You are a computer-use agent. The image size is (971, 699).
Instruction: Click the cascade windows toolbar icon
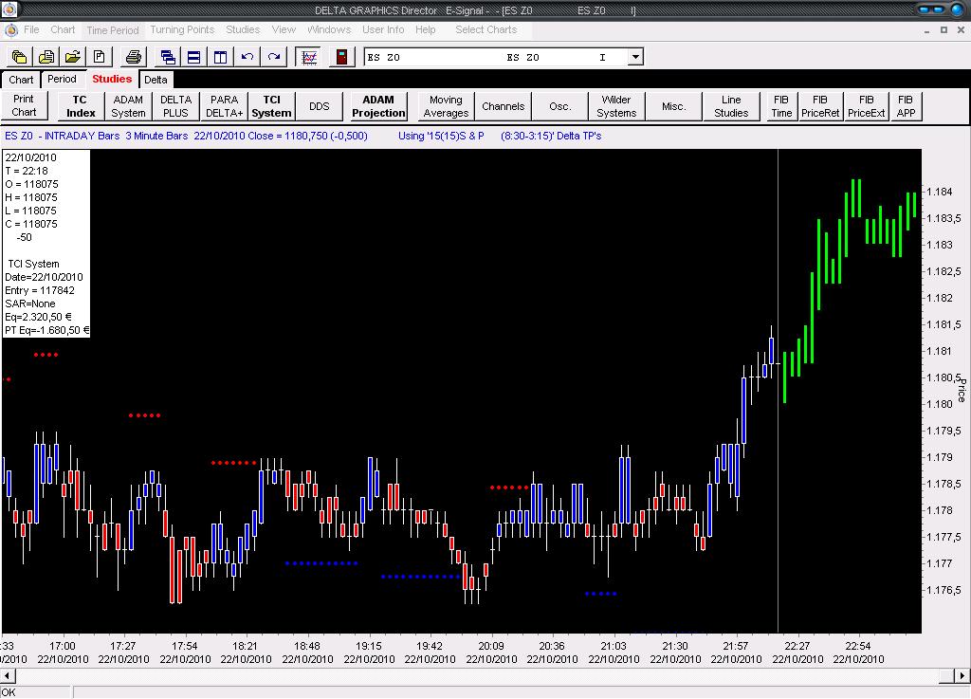tap(168, 57)
